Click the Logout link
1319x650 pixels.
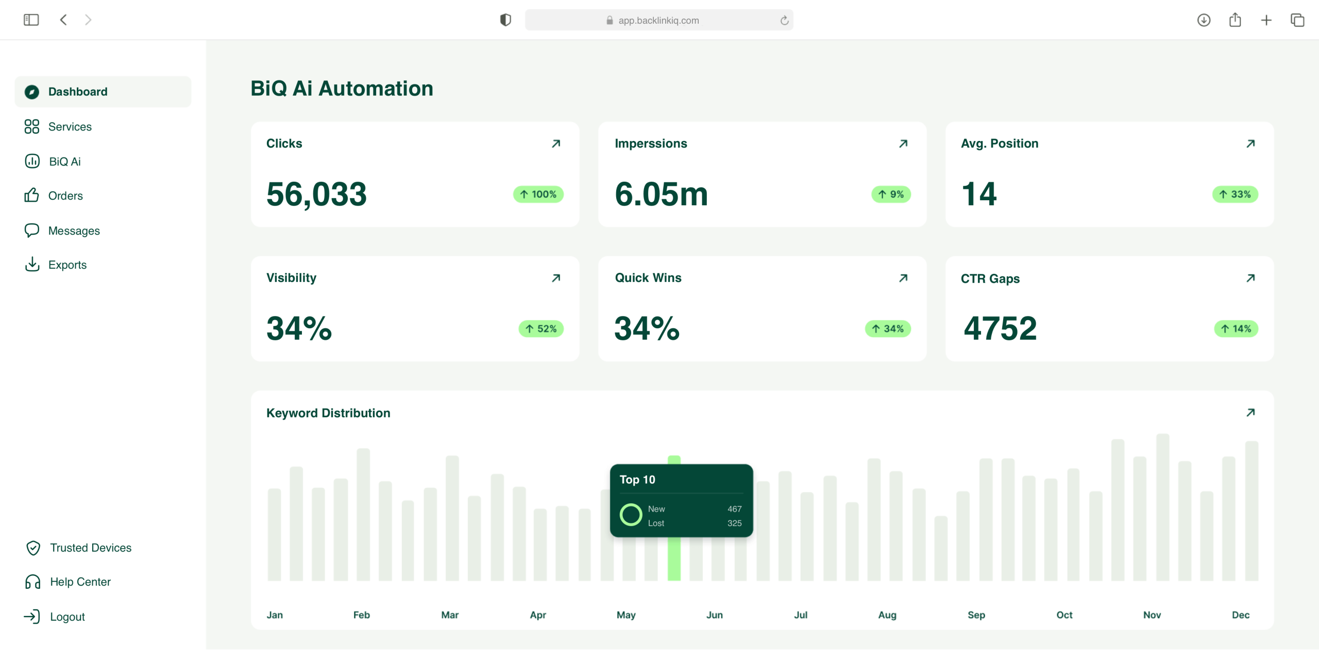[67, 617]
